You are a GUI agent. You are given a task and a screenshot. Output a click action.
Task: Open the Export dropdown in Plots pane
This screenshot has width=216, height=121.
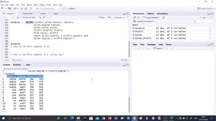click(x=159, y=48)
